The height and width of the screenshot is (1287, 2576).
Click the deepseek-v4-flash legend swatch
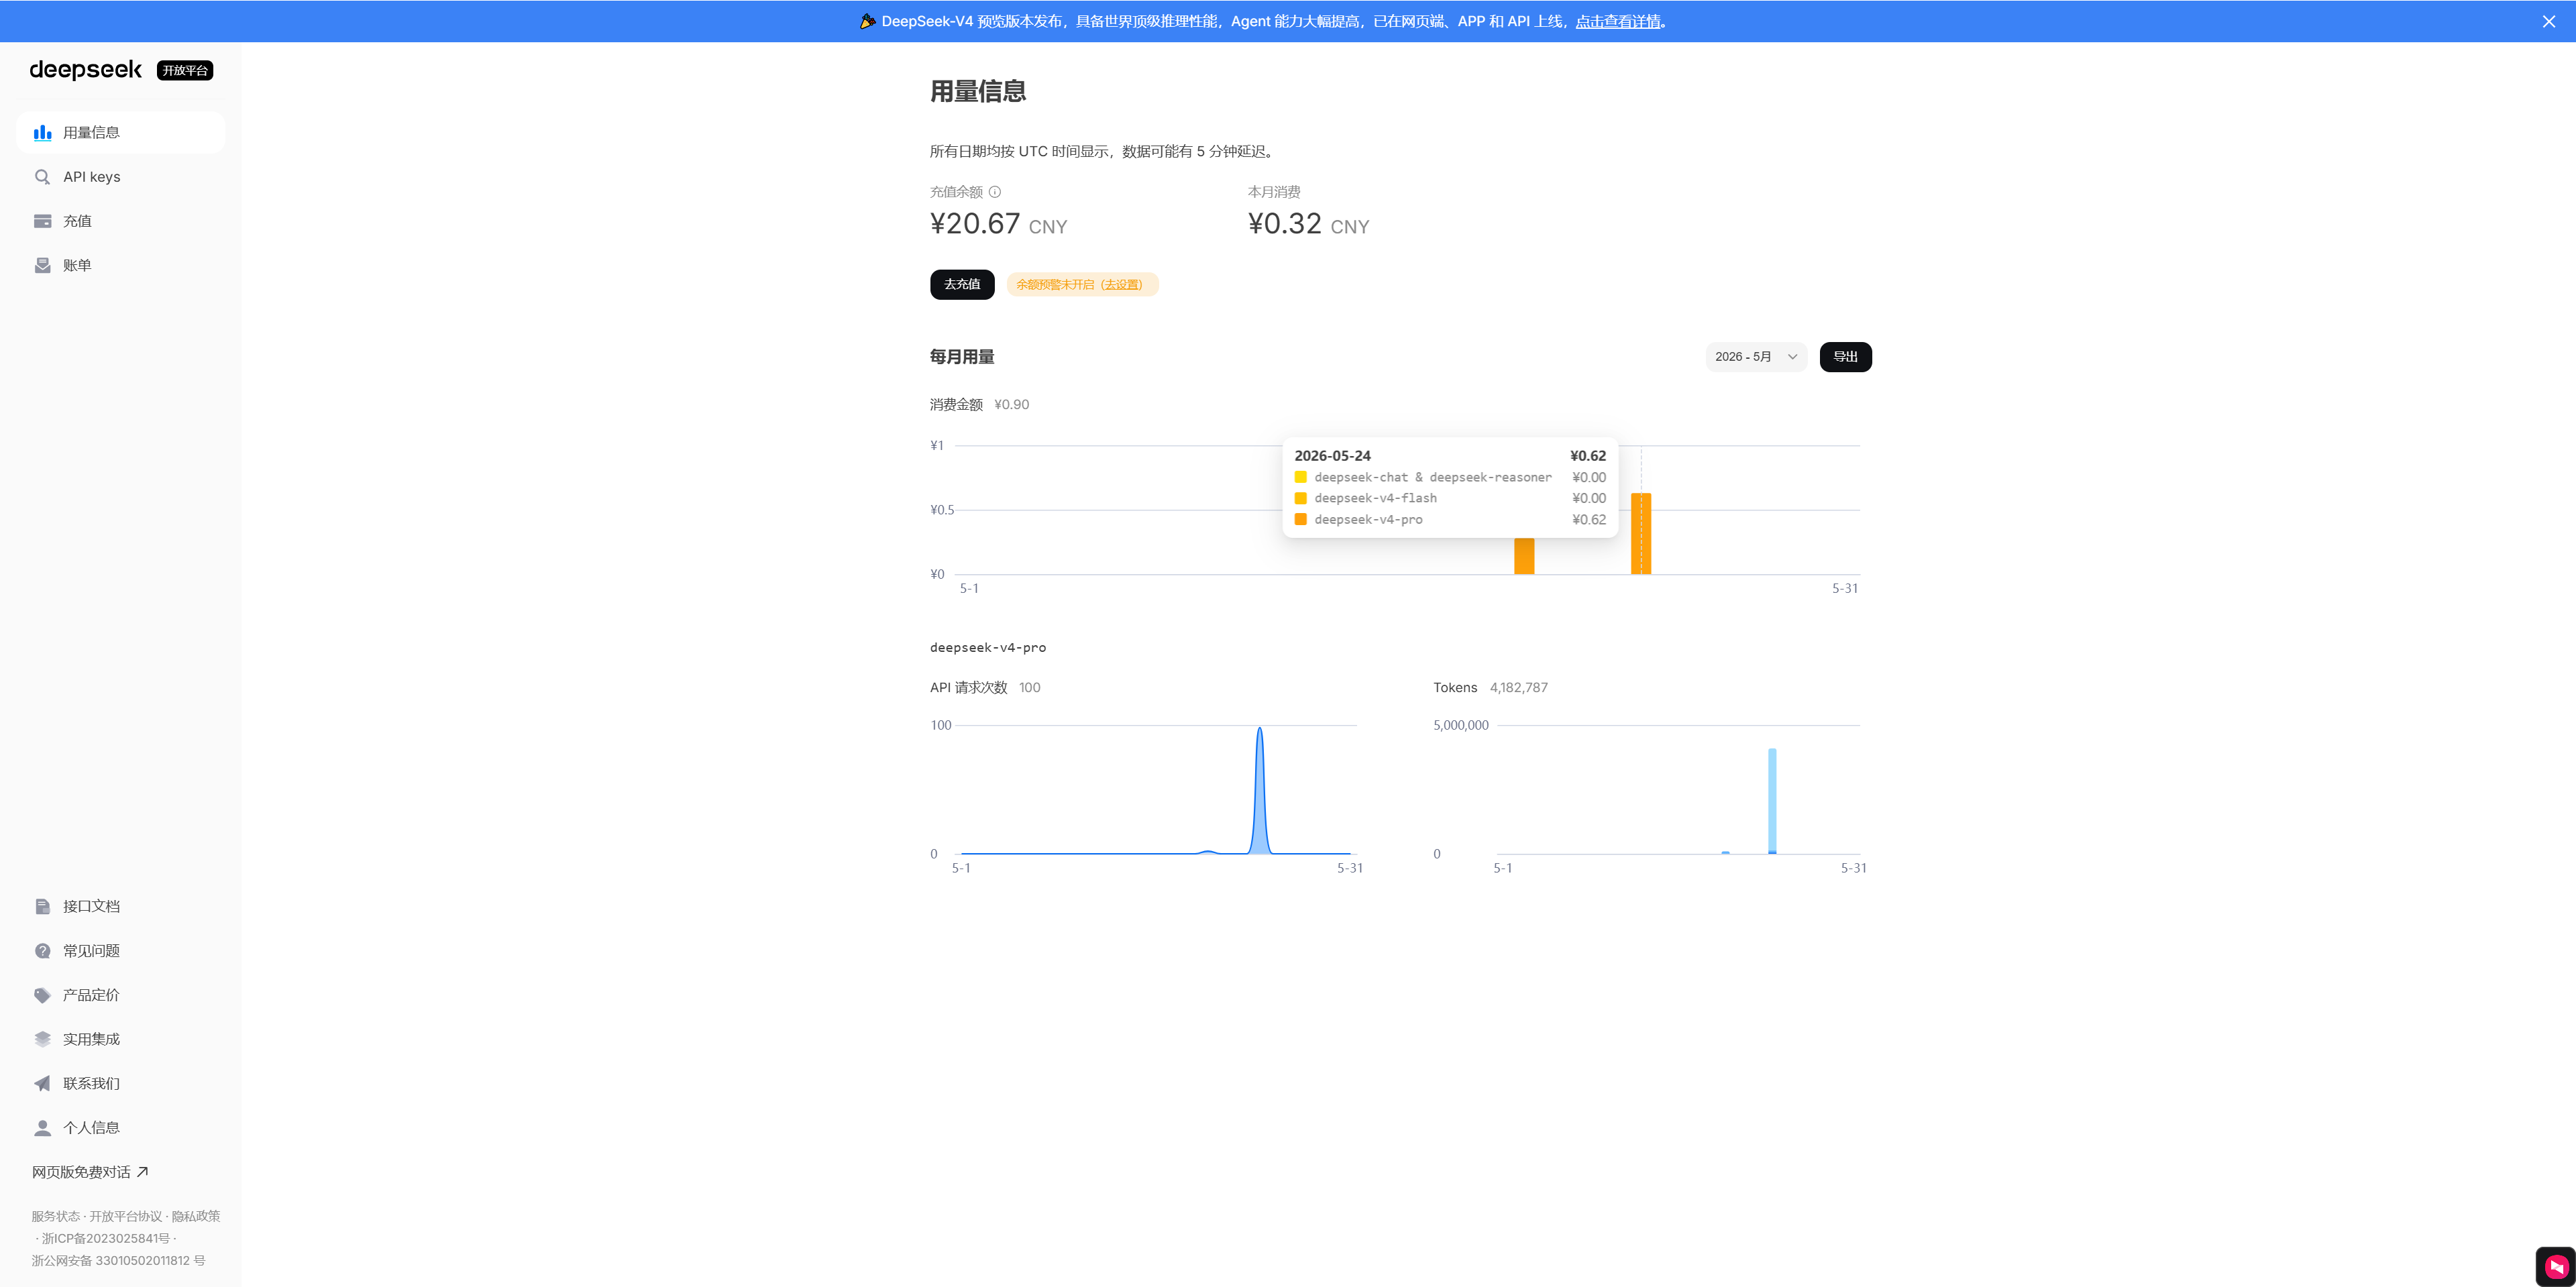(1300, 498)
